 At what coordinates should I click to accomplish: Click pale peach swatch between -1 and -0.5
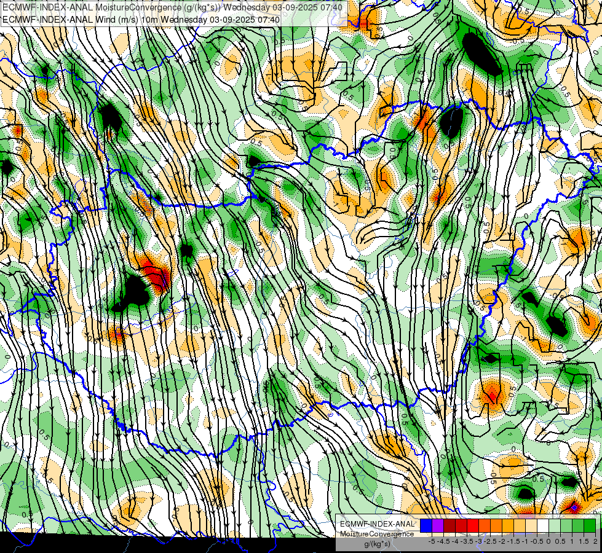pos(531,525)
